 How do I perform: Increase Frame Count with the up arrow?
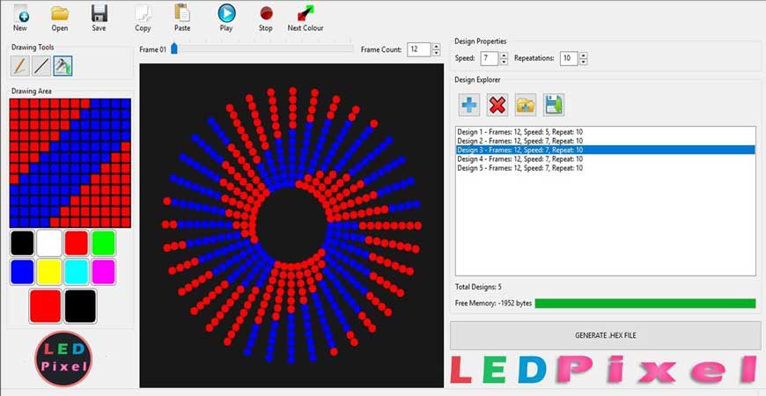[436, 47]
